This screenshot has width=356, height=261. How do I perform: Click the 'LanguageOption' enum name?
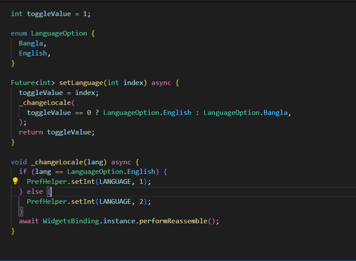tap(59, 33)
